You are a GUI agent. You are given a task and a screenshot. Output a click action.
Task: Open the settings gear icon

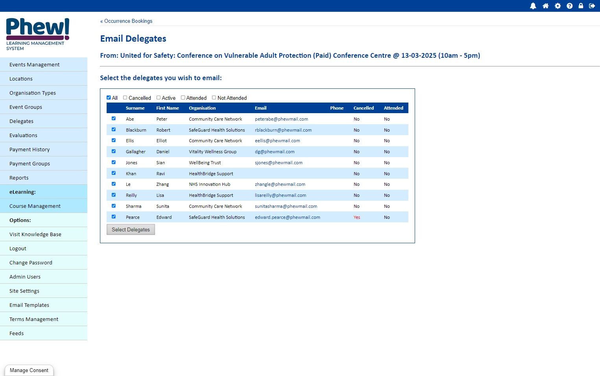(558, 6)
